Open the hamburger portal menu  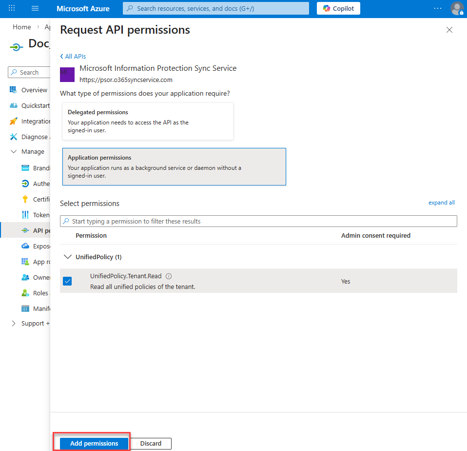pos(35,8)
